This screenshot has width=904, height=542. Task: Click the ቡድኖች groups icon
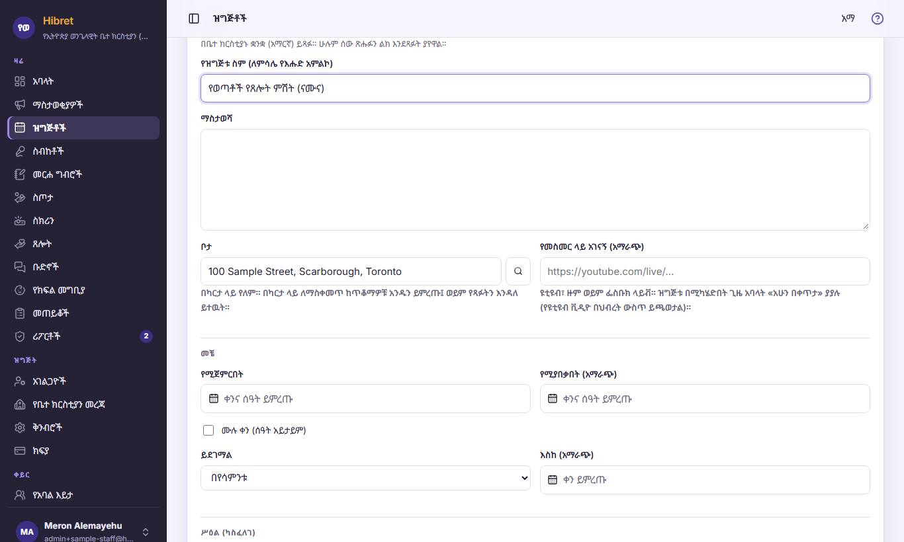[20, 266]
